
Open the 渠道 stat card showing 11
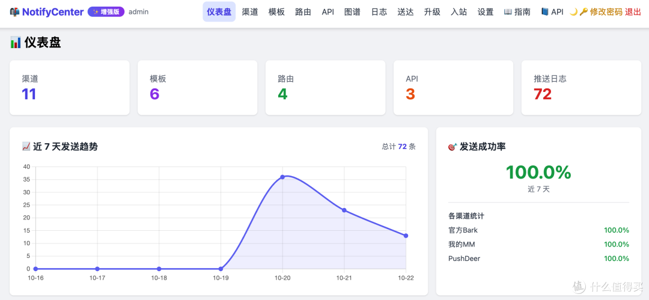tap(70, 88)
